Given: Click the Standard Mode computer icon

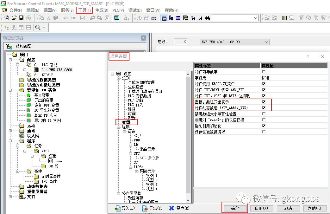Looking at the screenshot, I should click(292, 18).
